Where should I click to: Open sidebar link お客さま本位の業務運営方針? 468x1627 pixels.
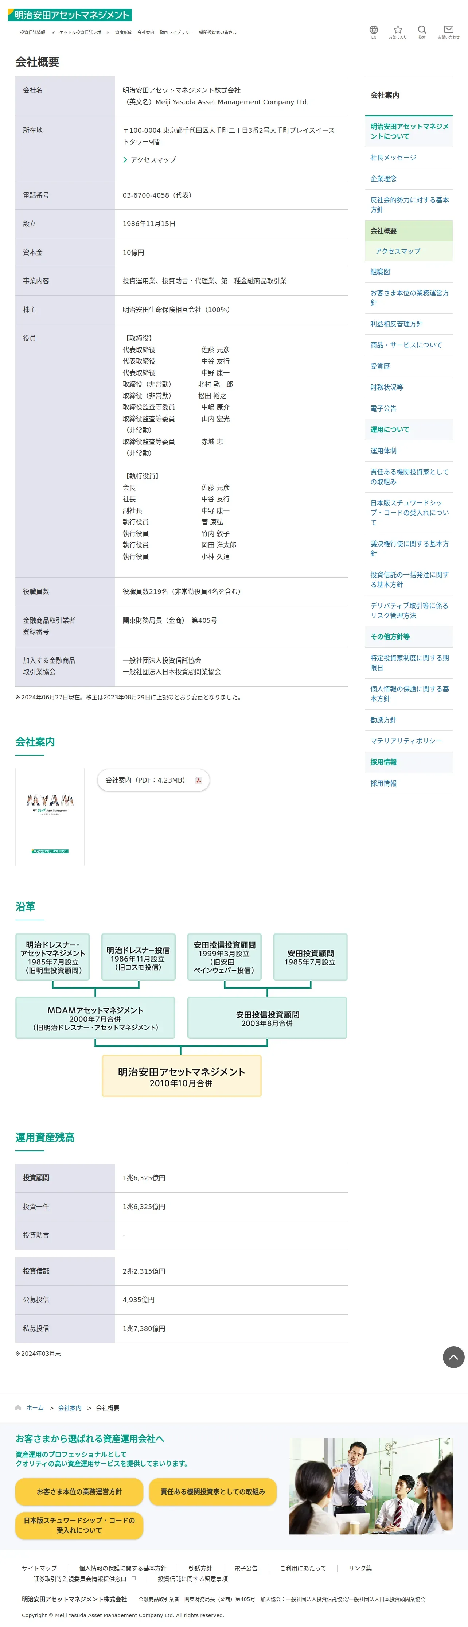click(409, 298)
